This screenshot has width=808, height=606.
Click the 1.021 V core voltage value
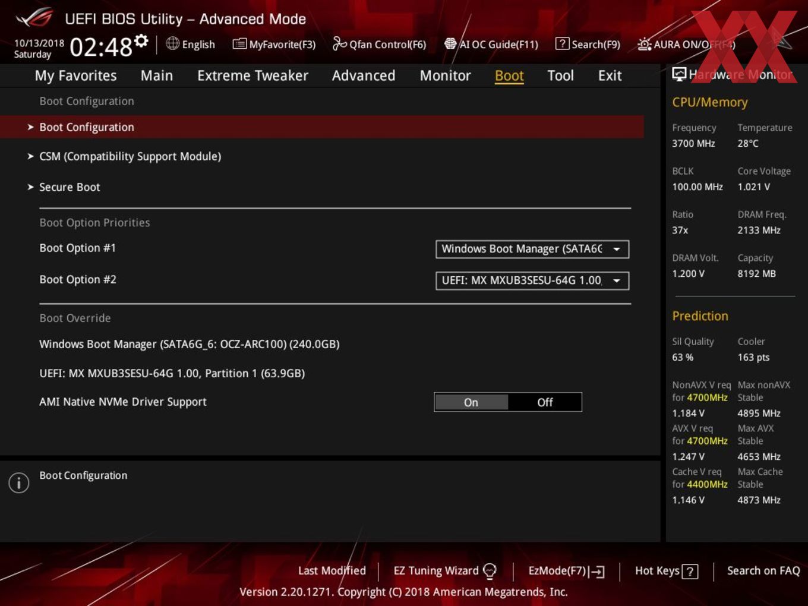point(754,187)
